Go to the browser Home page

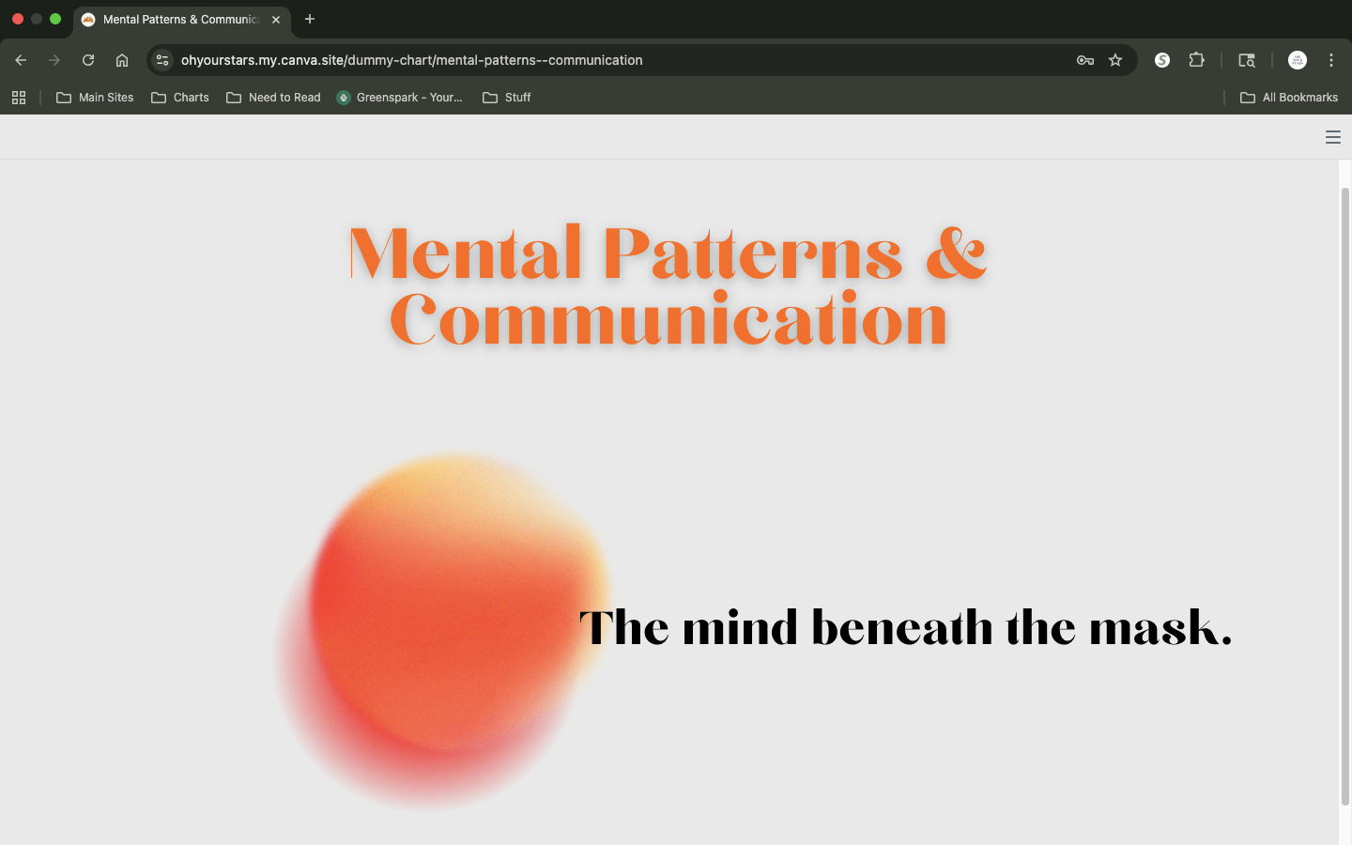click(x=122, y=60)
